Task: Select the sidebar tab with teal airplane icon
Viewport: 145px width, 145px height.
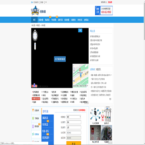Action: 36,134
